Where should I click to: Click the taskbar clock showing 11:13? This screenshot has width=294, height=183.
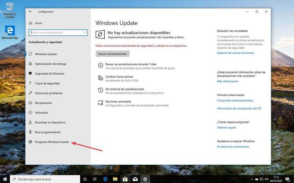pyautogui.click(x=276, y=179)
